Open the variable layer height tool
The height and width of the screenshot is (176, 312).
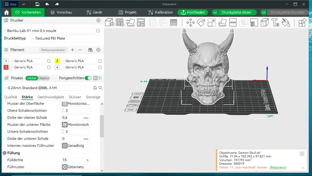coord(174,22)
